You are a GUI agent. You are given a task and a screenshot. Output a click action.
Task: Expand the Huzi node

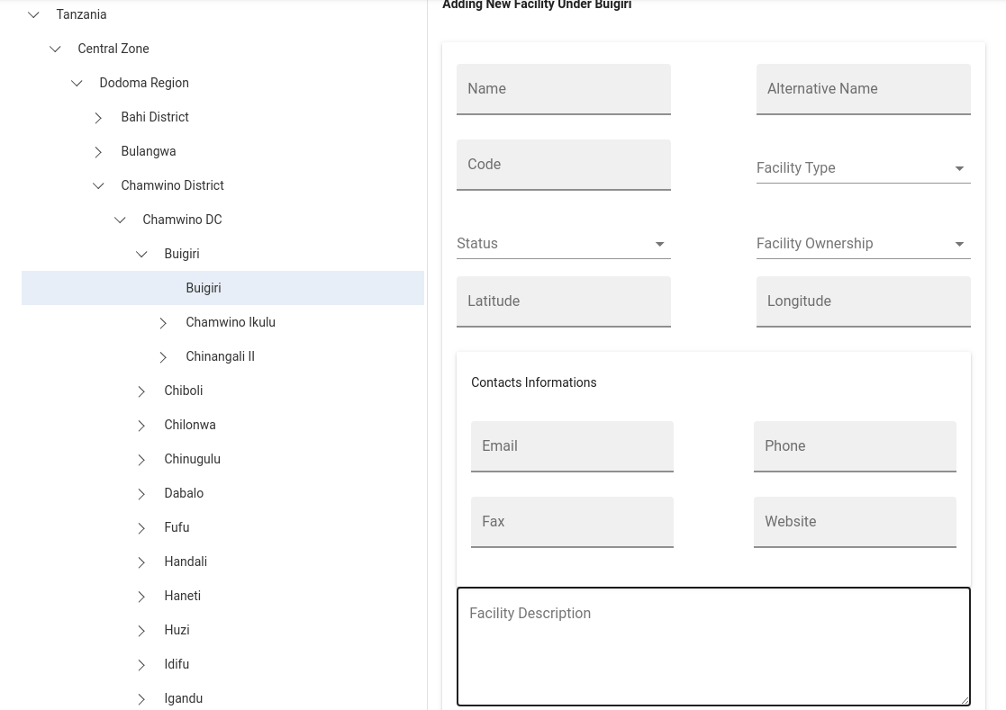point(141,631)
